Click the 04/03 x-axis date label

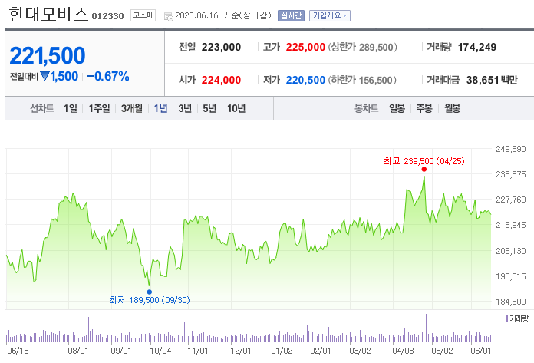tap(403, 351)
